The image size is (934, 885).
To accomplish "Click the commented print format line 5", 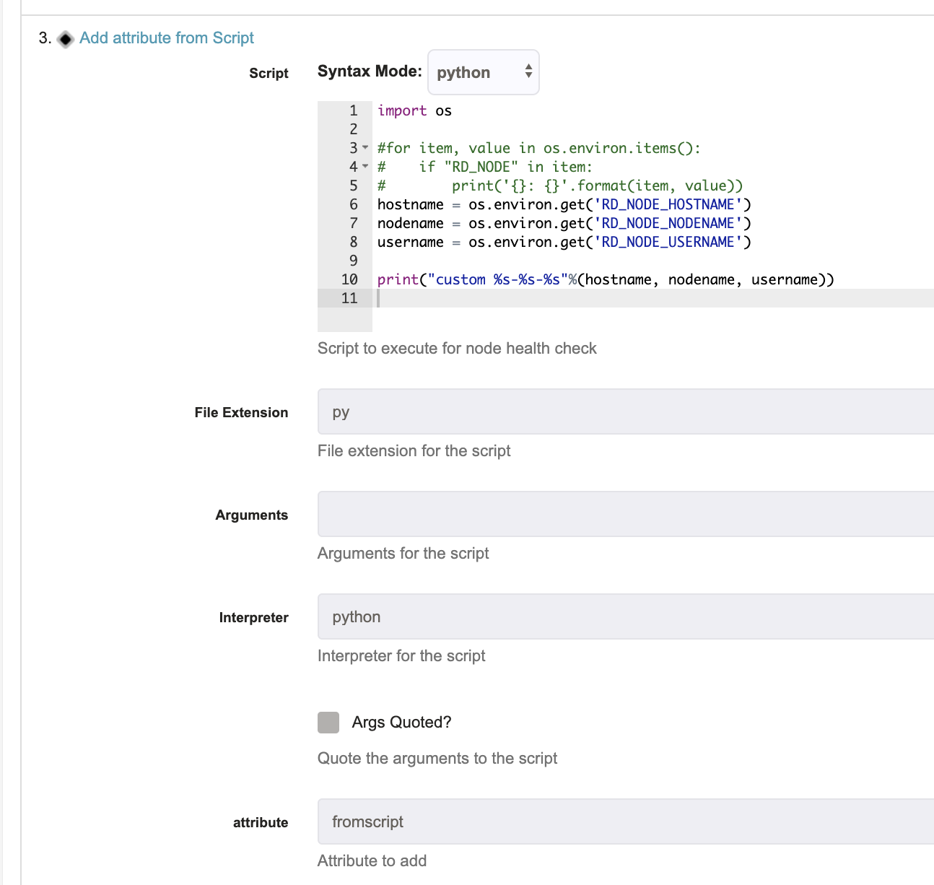I will tap(560, 186).
